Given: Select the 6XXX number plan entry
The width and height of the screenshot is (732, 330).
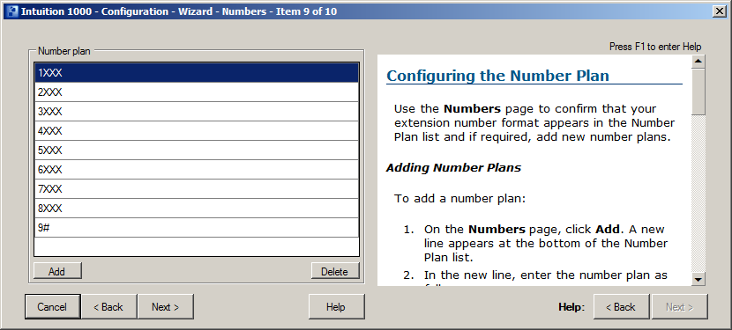Looking at the screenshot, I should click(x=197, y=170).
